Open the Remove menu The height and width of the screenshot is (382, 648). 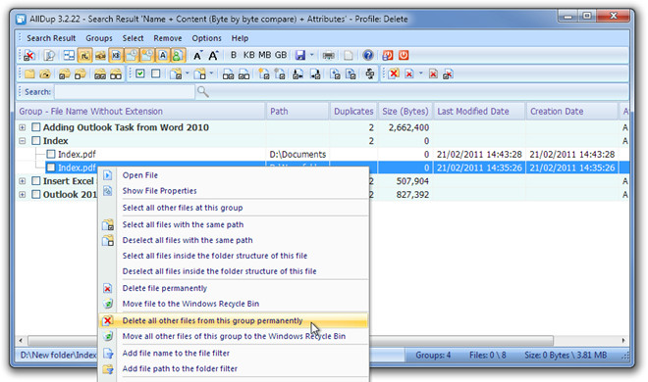(167, 38)
